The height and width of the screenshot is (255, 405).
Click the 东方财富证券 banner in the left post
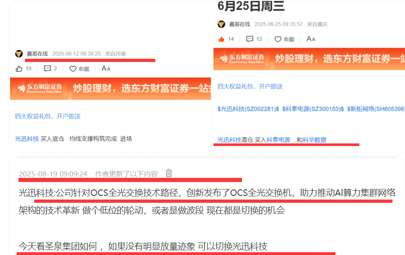pos(111,88)
